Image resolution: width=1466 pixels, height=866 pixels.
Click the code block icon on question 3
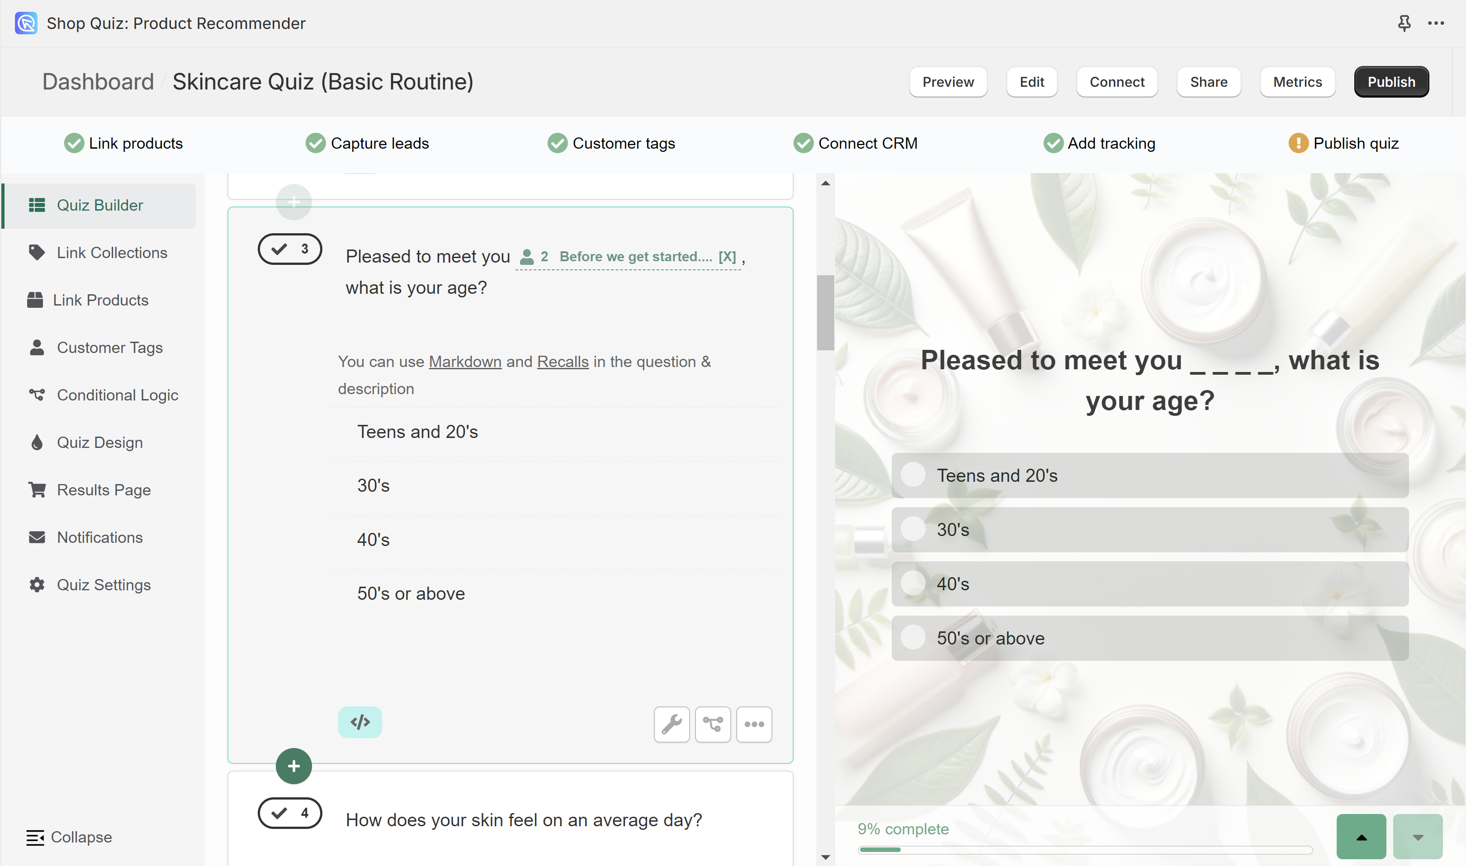coord(360,723)
